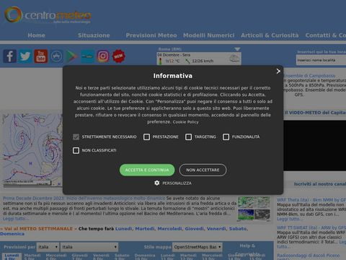Open the Twitter profile icon
This screenshot has width=346, height=260.
25,56
